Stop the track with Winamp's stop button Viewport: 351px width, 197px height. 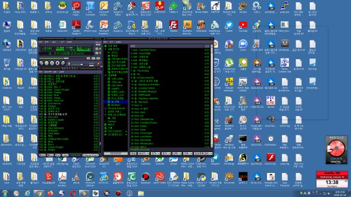[x=58, y=63]
